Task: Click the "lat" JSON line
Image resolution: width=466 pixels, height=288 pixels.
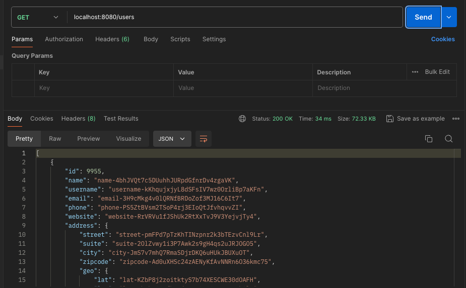Action: (177, 280)
